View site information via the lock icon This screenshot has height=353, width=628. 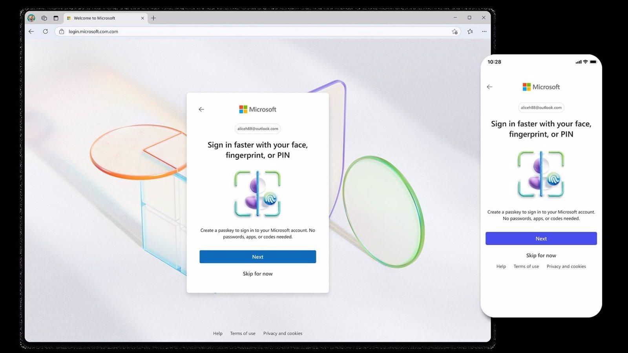pos(62,31)
